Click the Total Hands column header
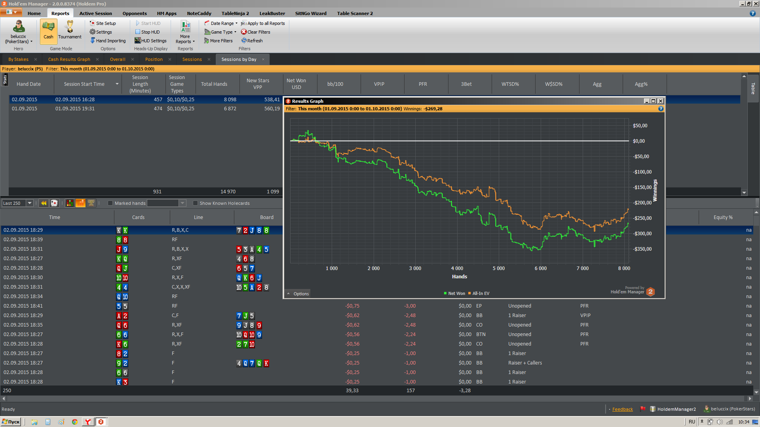The width and height of the screenshot is (760, 427). coord(214,84)
